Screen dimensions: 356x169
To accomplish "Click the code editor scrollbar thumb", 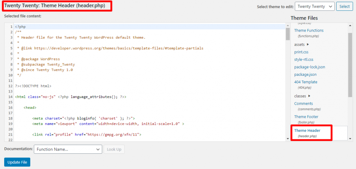I will [x=288, y=34].
